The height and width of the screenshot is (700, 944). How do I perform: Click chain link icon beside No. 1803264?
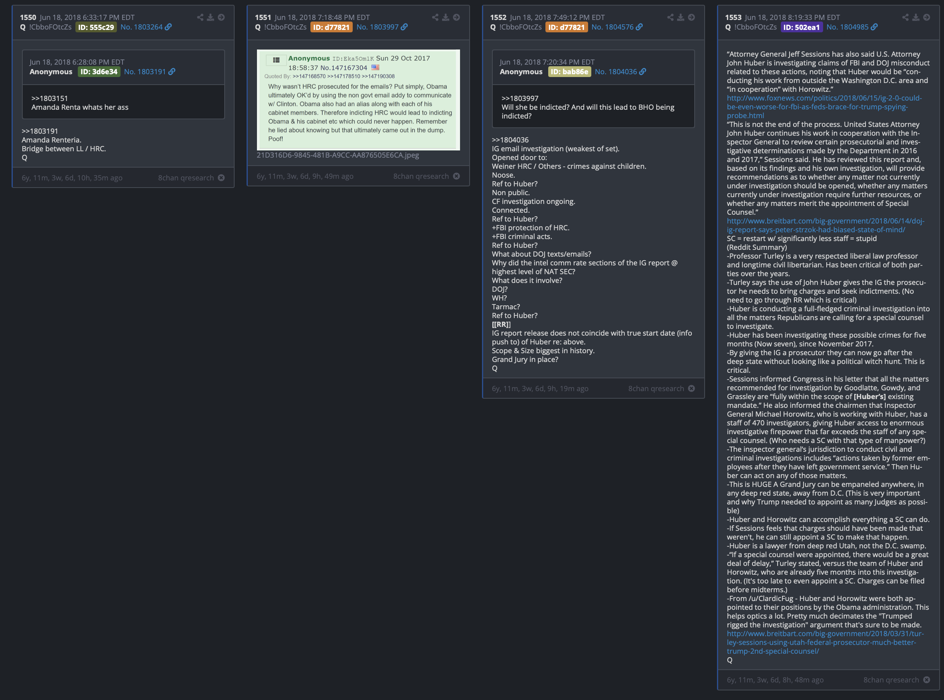pos(168,27)
